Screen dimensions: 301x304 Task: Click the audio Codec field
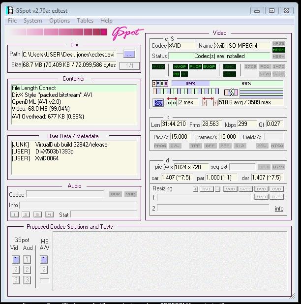pos(65,194)
